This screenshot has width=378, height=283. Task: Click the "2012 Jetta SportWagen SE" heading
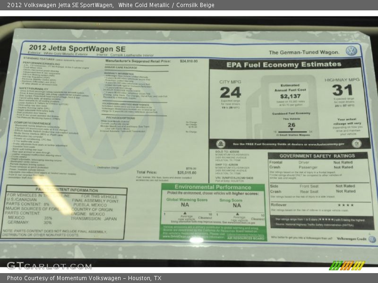point(77,48)
